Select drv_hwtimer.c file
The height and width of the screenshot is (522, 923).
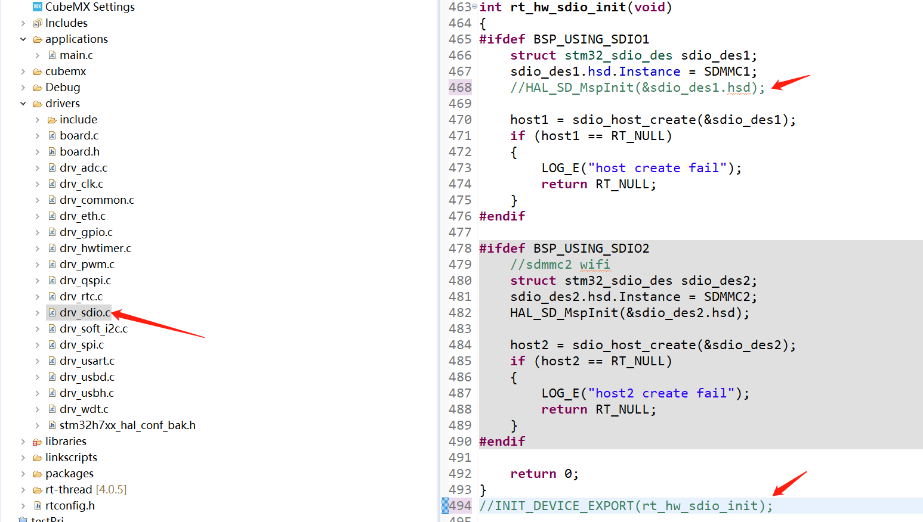tap(95, 248)
